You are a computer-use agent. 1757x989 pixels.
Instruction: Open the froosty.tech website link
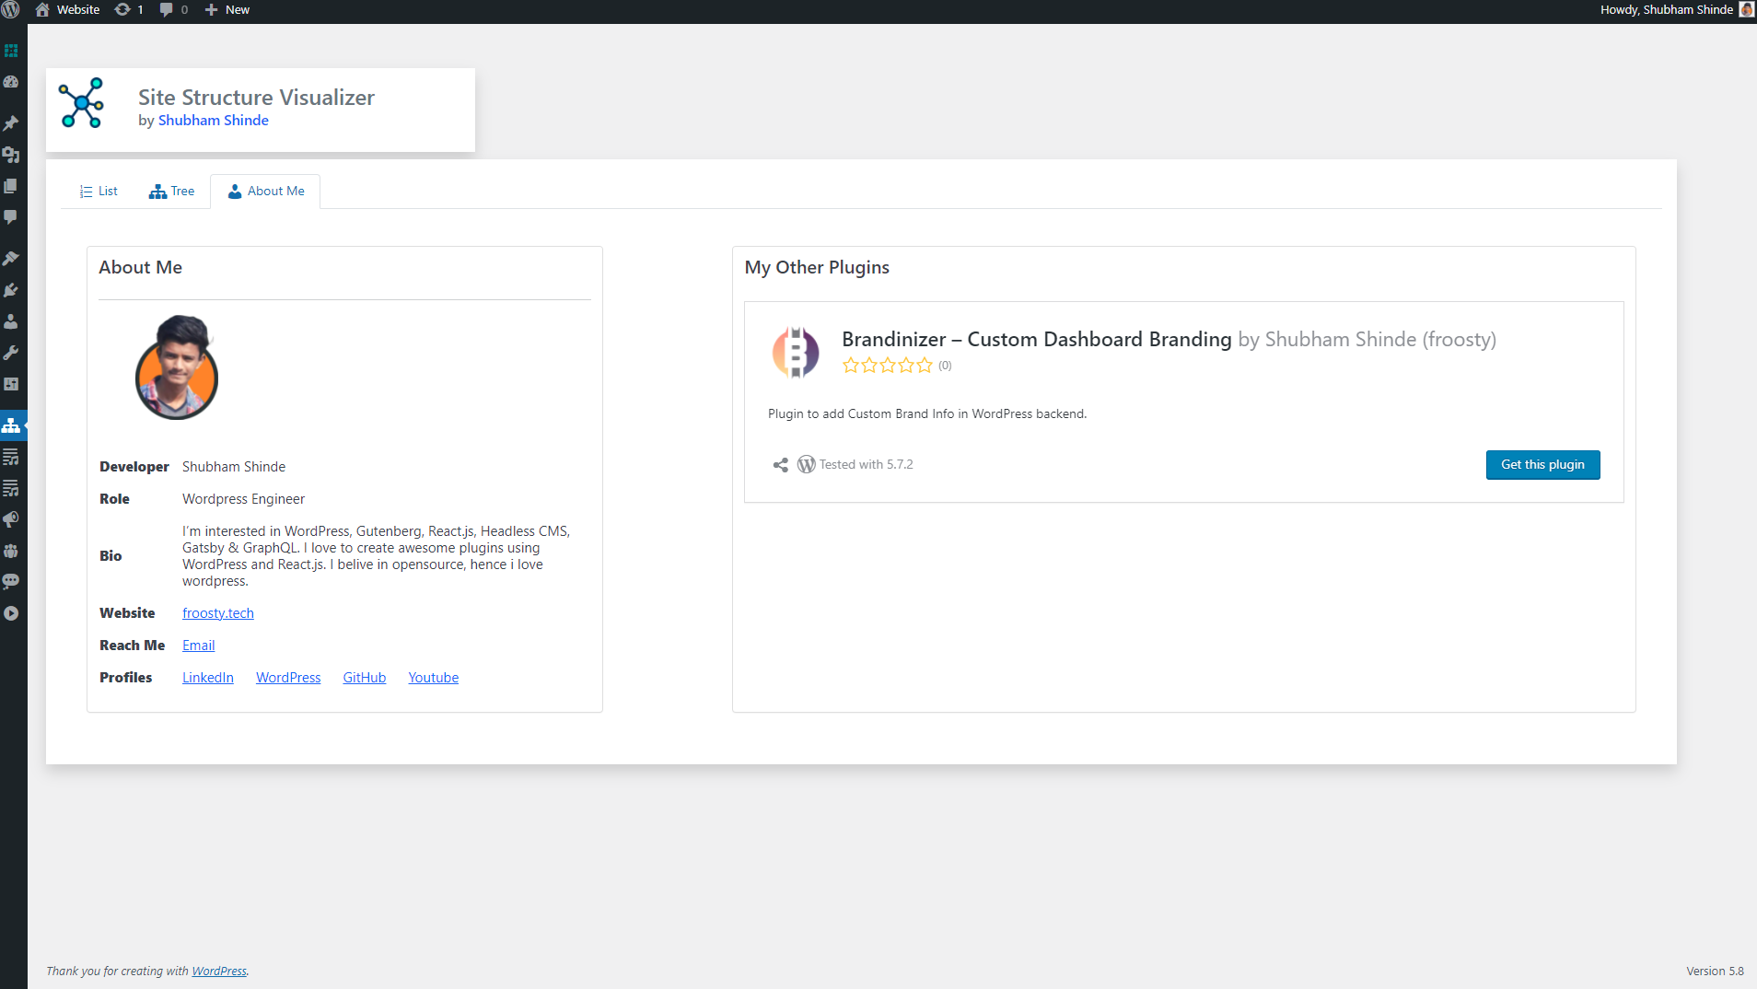[218, 613]
